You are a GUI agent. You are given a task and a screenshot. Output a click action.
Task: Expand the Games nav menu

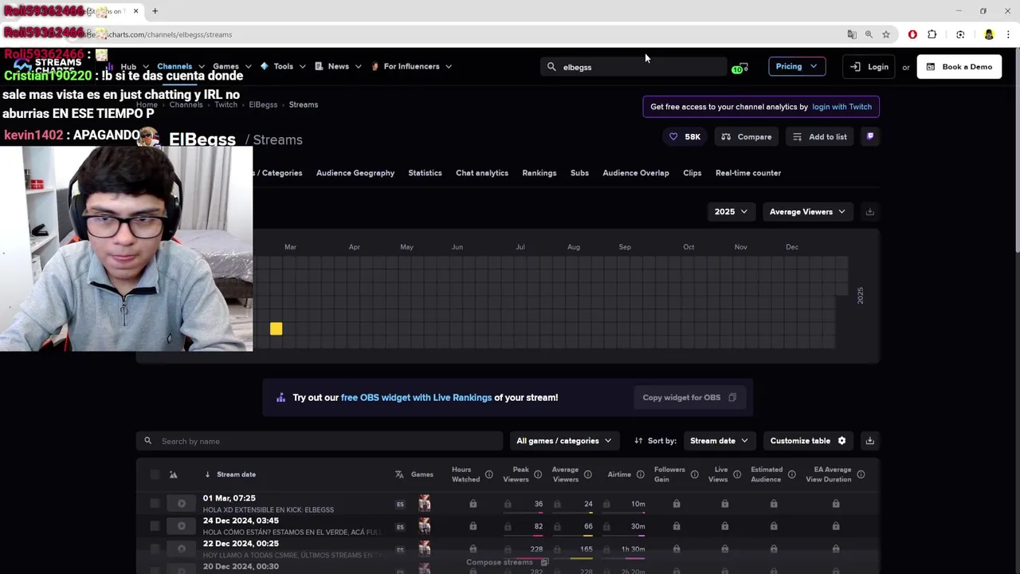click(232, 66)
